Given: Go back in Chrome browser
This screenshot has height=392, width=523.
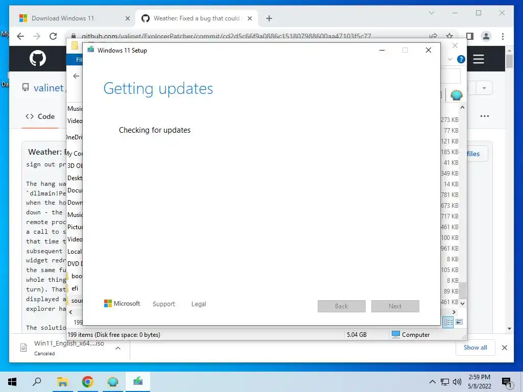Looking at the screenshot, I should (x=20, y=36).
